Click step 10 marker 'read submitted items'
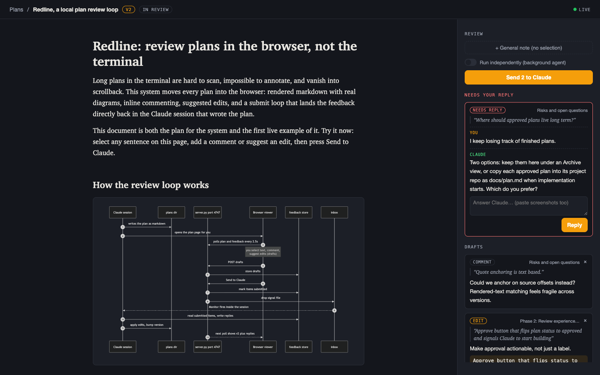The width and height of the screenshot is (600, 375). point(123,319)
